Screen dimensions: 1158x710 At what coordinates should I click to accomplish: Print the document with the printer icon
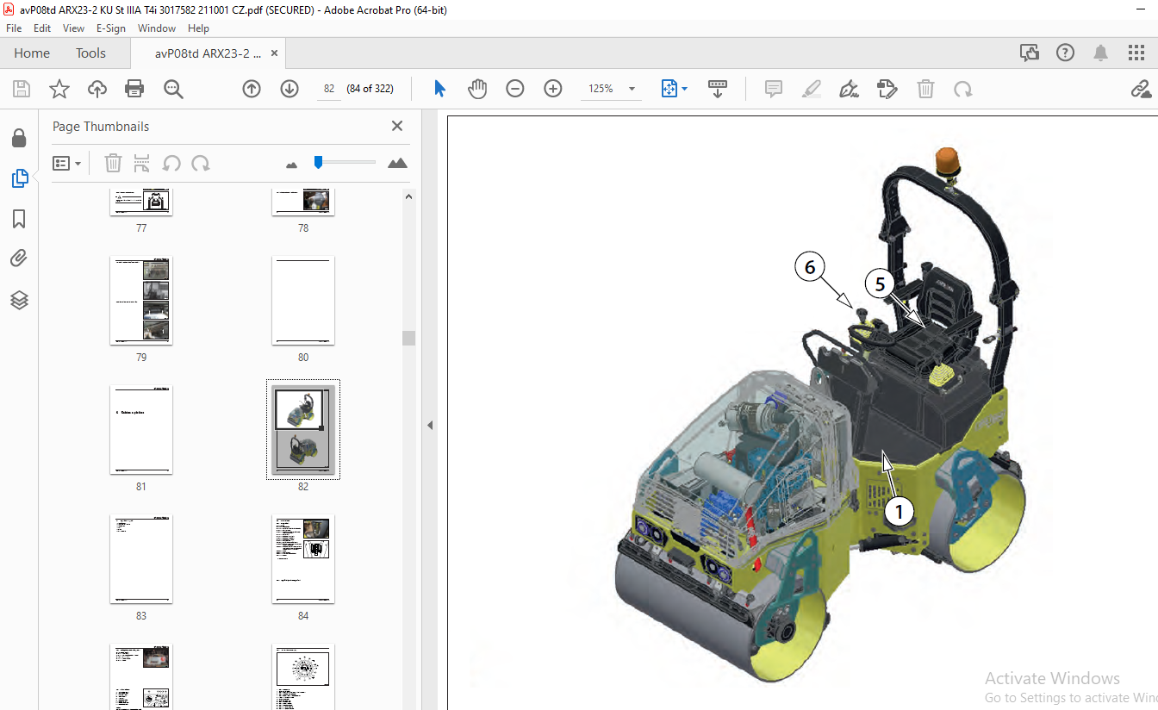(134, 89)
